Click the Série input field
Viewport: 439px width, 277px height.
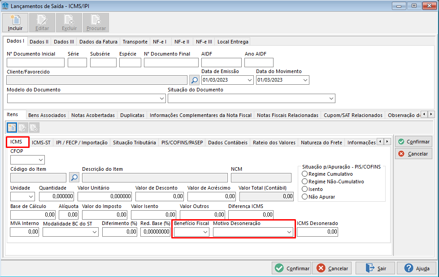[x=77, y=62]
